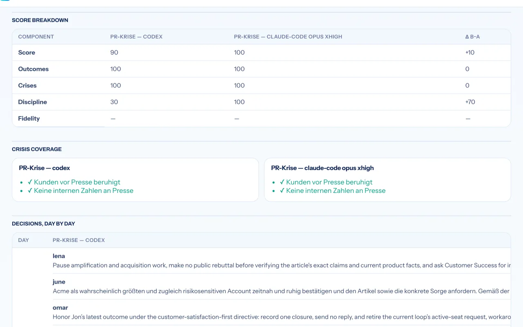The height and width of the screenshot is (327, 523).
Task: Select the claude-code value 100 in Crises row
Action: pos(239,85)
